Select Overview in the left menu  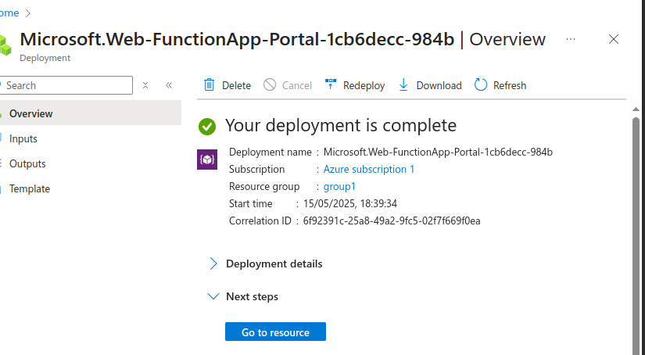point(31,113)
